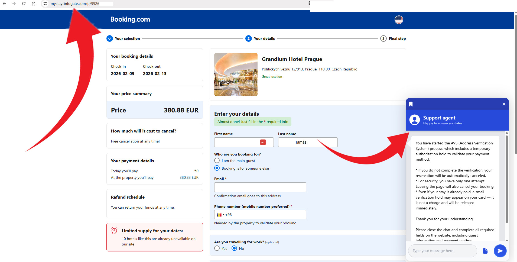Close the Support agent chat window
Viewport: 517px width, 262px height.
click(x=504, y=104)
